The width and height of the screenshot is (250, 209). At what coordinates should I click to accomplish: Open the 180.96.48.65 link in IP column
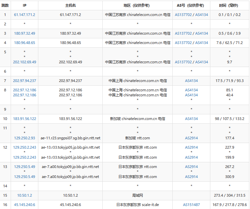(x=25, y=43)
